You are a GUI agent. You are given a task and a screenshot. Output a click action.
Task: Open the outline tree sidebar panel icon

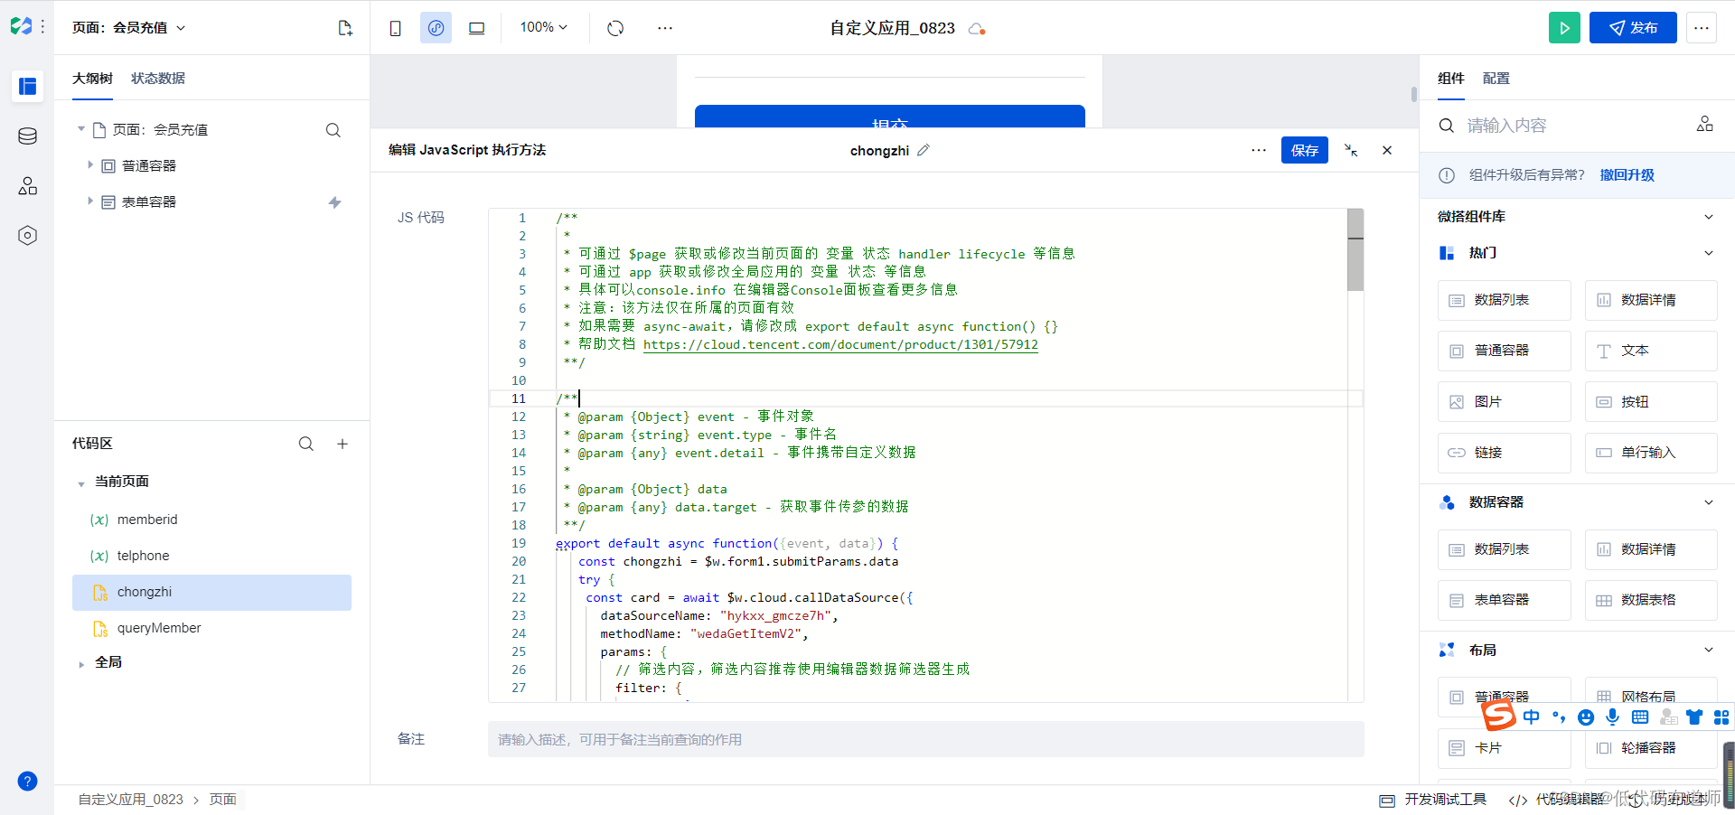point(27,86)
